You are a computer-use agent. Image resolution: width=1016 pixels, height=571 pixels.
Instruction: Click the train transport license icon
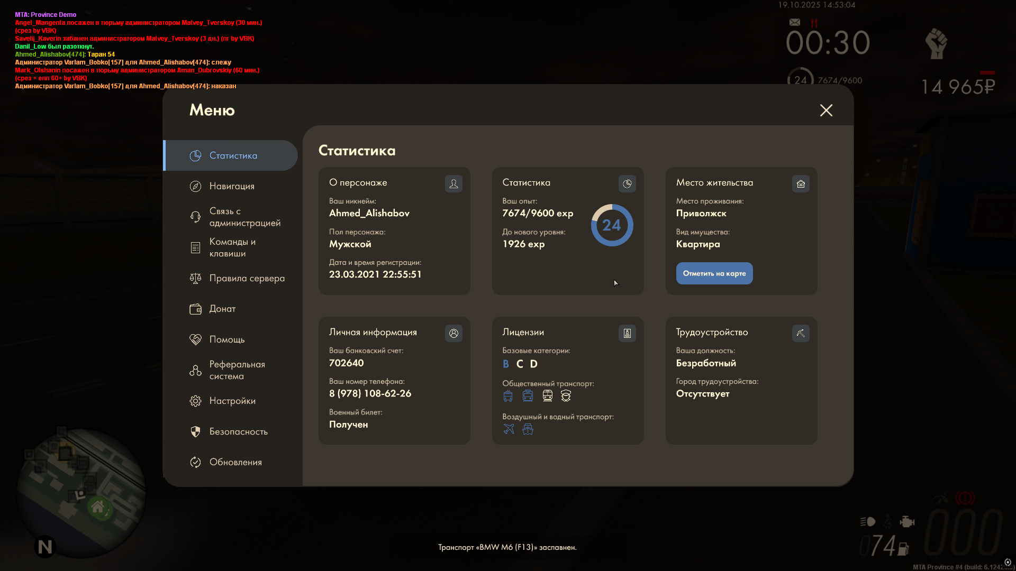[x=547, y=396]
